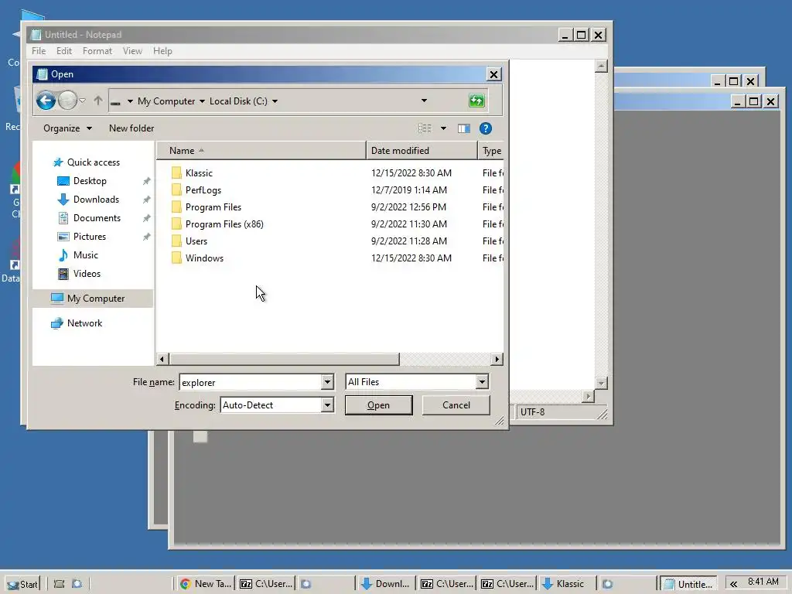The width and height of the screenshot is (792, 594).
Task: Refresh folder view with green refresh icon
Action: 476,101
